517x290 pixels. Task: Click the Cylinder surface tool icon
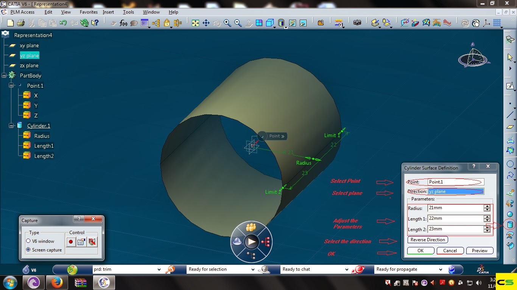(510, 225)
